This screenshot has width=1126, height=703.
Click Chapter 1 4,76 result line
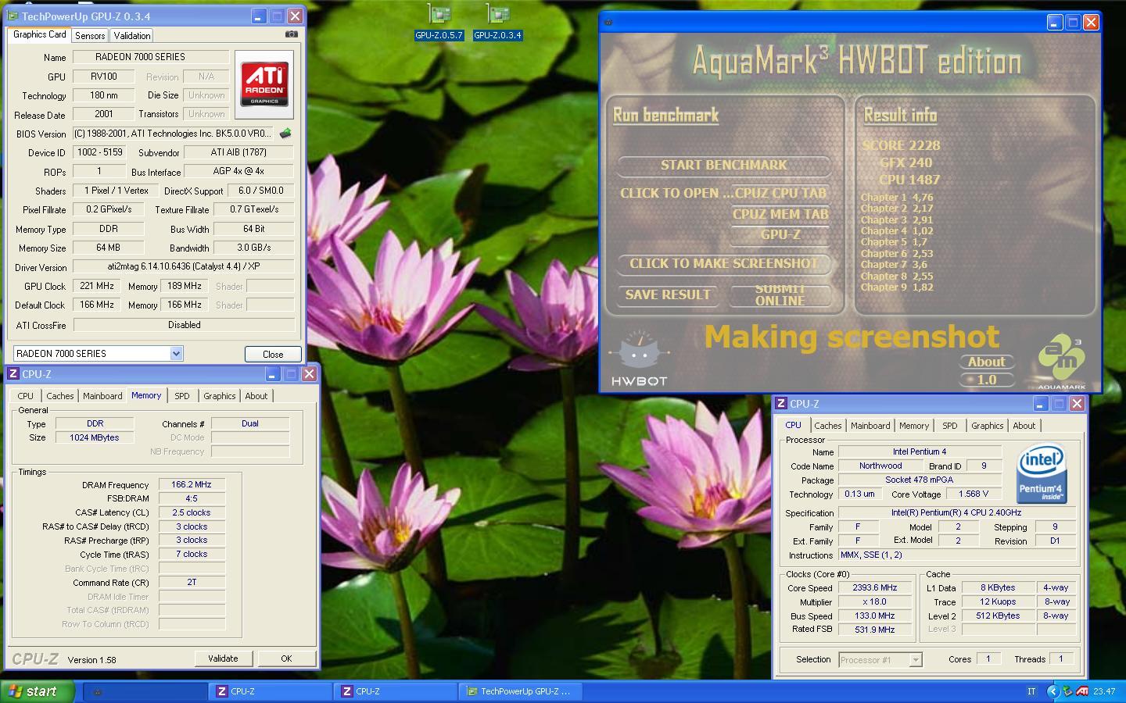point(897,198)
